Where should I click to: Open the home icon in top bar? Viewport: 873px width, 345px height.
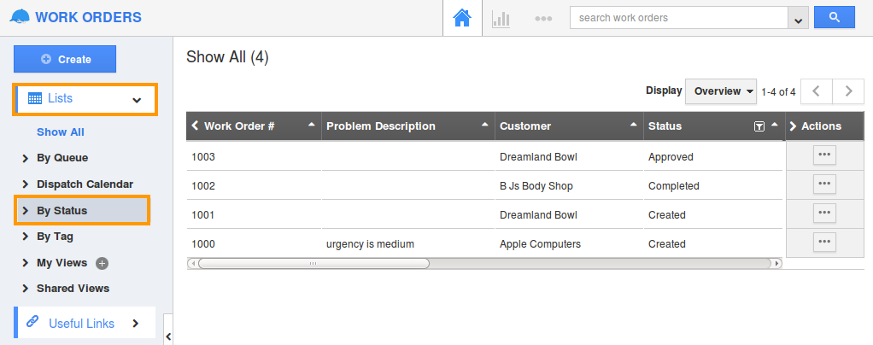tap(462, 18)
